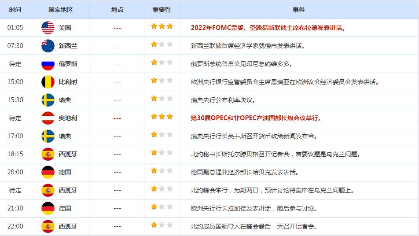Viewport: 419px width, 236px height.
Task: Click the 07:30 time cell
Action: (15, 46)
